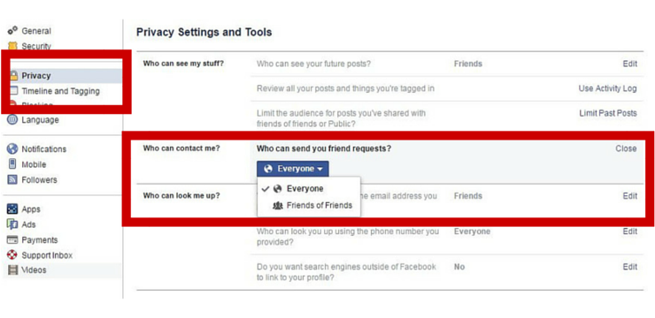Open the Payments card icon
655x318 pixels.
coord(12,240)
